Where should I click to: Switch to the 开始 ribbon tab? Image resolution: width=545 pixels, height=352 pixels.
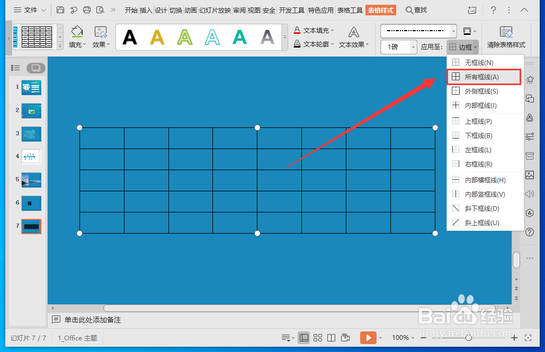131,11
